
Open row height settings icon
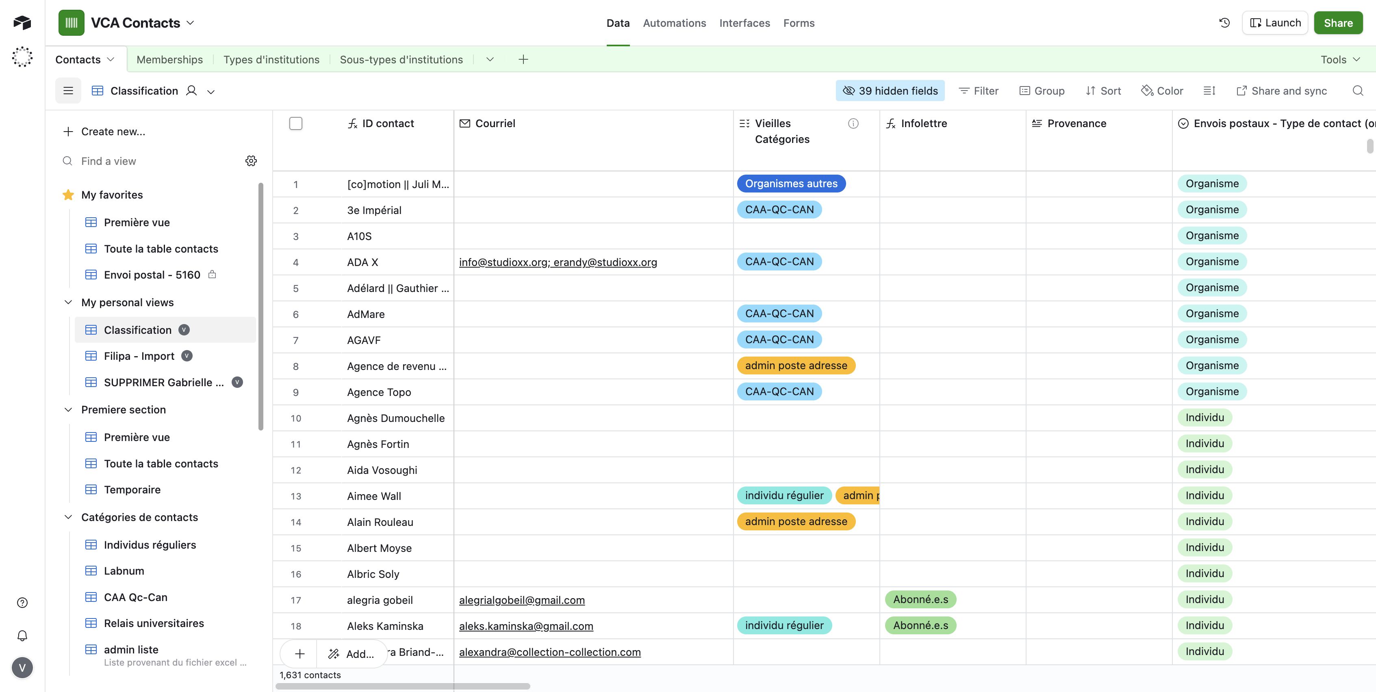(1209, 91)
